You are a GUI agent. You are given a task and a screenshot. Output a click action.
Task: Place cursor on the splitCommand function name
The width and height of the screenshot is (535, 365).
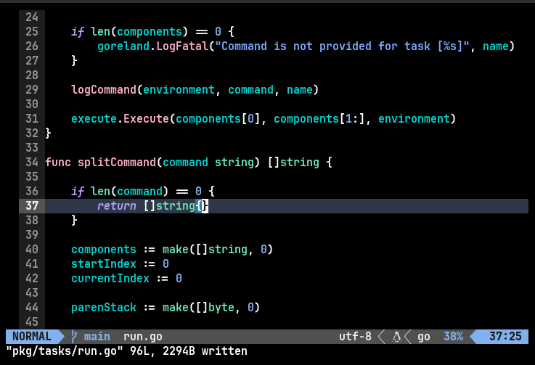[x=116, y=162]
